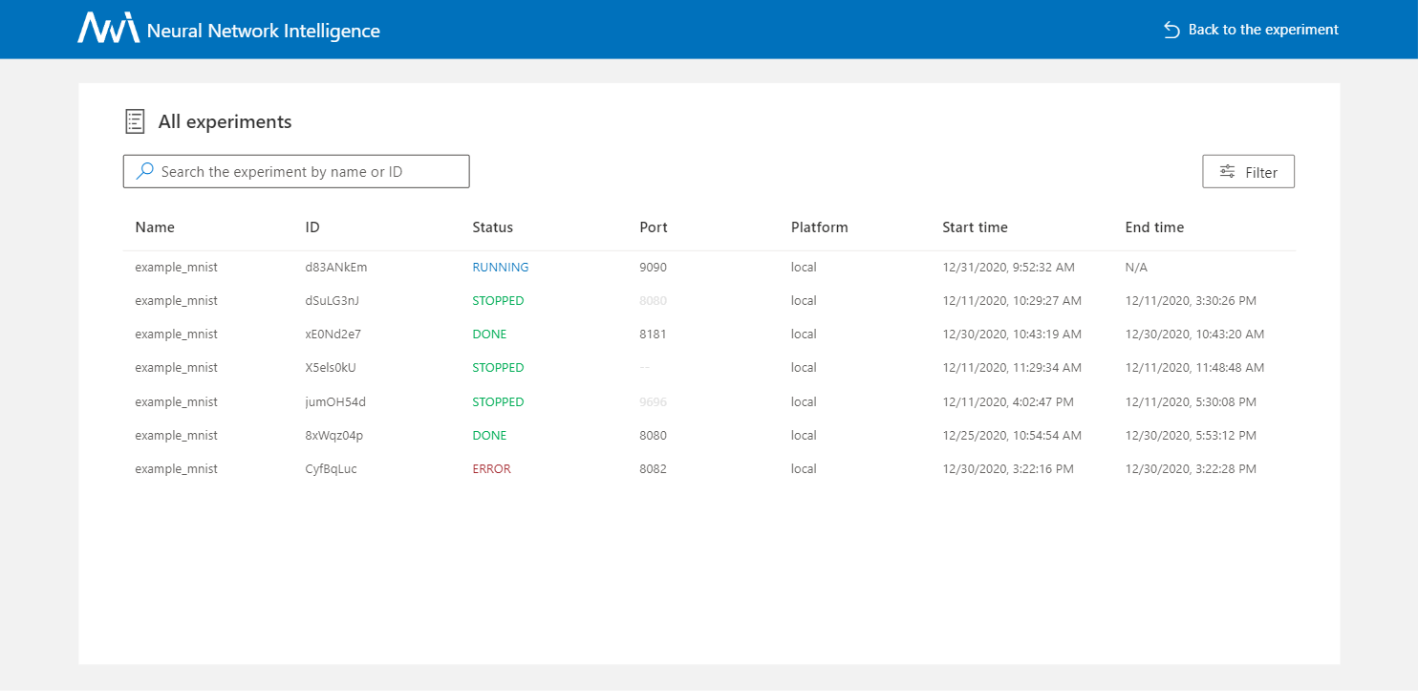Click the RUNNING status label
Screen dimensions: 1418x691
501,267
